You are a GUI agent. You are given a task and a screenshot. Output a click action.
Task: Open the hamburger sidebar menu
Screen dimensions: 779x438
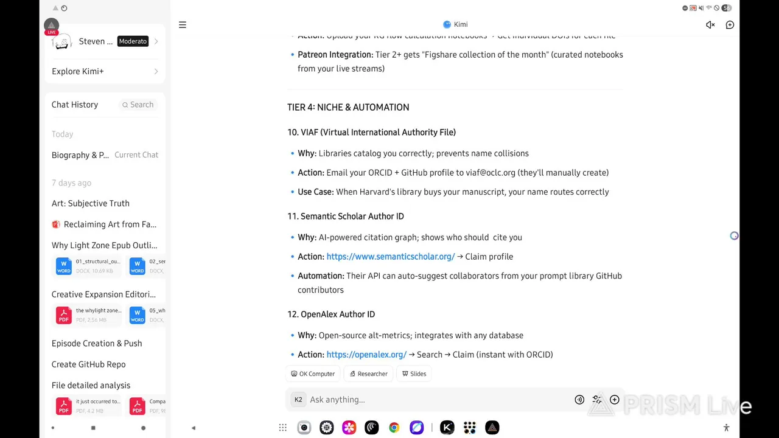tap(182, 25)
